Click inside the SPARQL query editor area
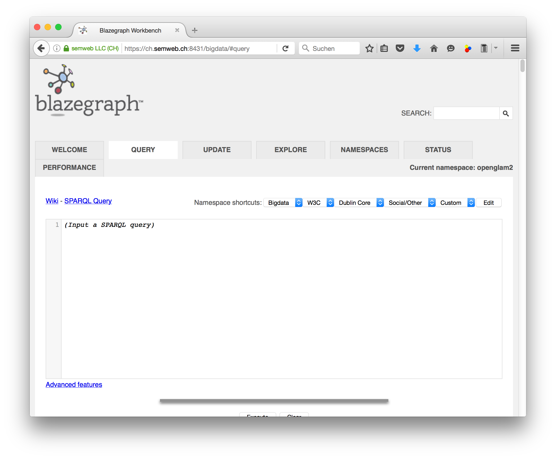556x459 pixels. pos(281,297)
